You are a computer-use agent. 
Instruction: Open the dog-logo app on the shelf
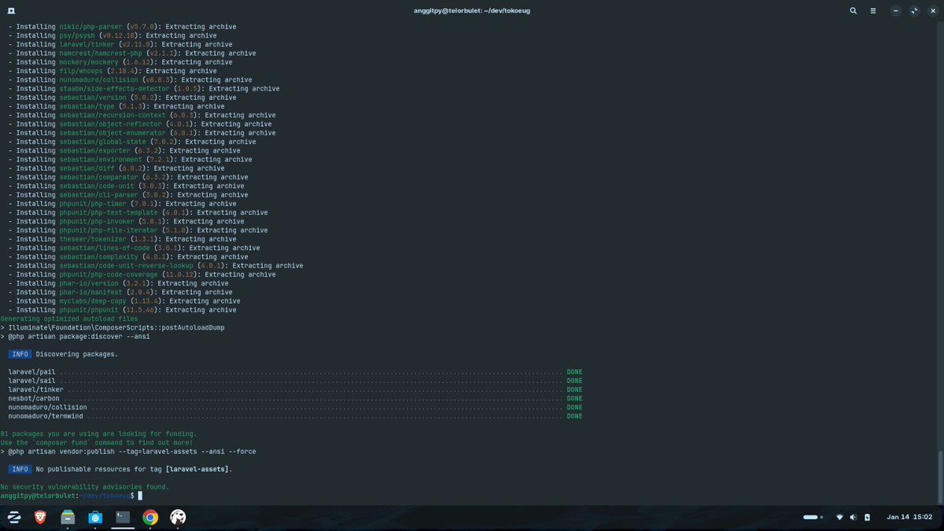point(177,517)
